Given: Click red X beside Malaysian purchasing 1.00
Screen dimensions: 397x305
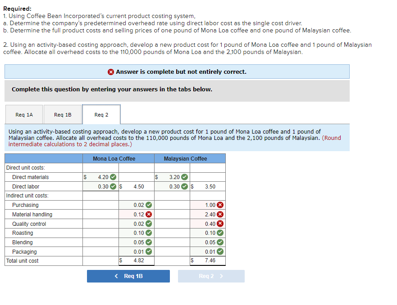Looking at the screenshot, I should pyautogui.click(x=220, y=205).
